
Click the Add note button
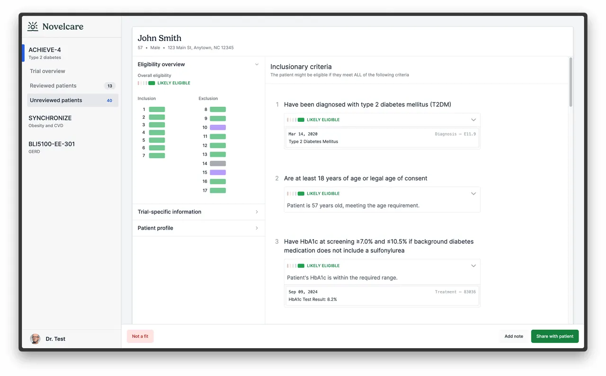tap(514, 336)
